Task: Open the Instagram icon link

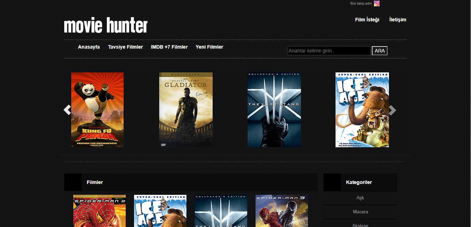Action: pyautogui.click(x=377, y=3)
